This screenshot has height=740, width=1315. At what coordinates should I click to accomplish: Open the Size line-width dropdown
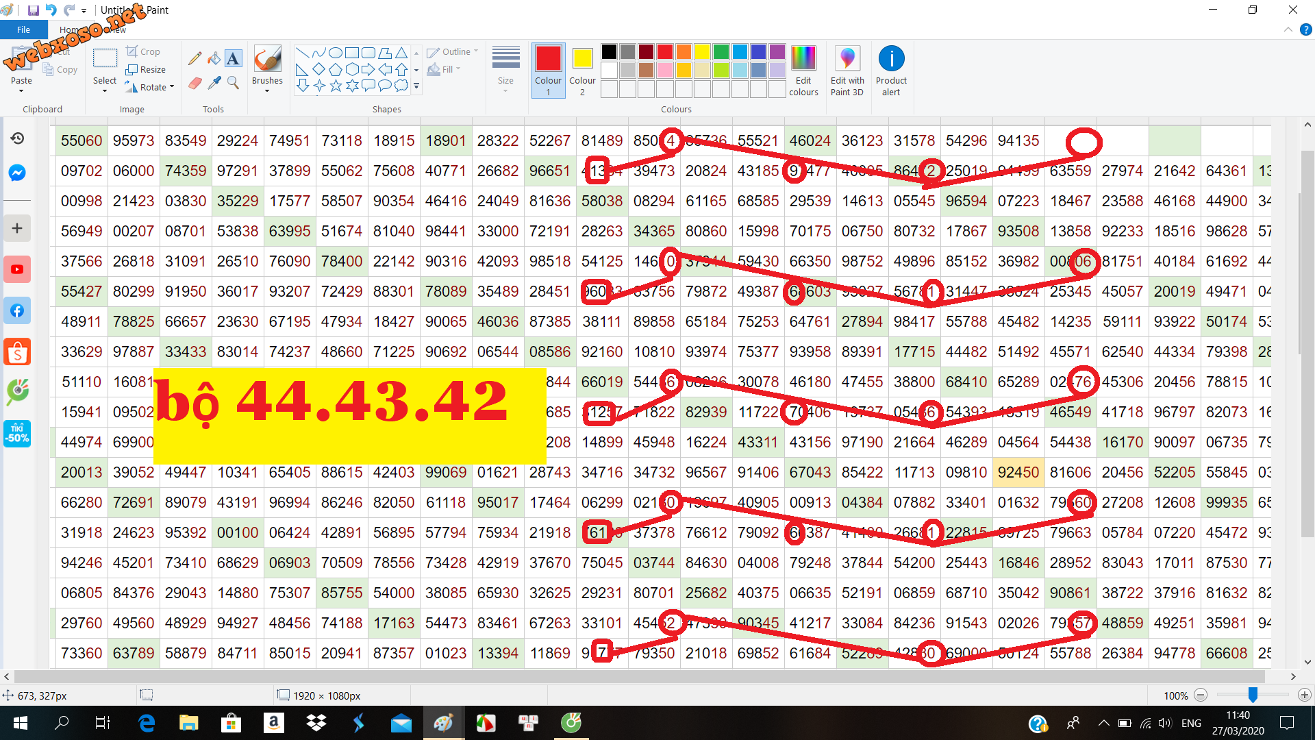(505, 69)
